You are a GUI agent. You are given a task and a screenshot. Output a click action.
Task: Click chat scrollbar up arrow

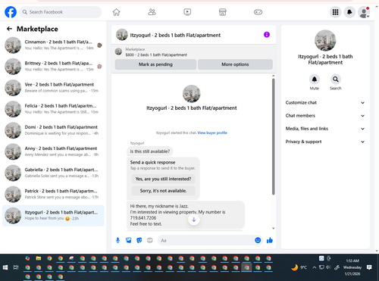[x=273, y=76]
